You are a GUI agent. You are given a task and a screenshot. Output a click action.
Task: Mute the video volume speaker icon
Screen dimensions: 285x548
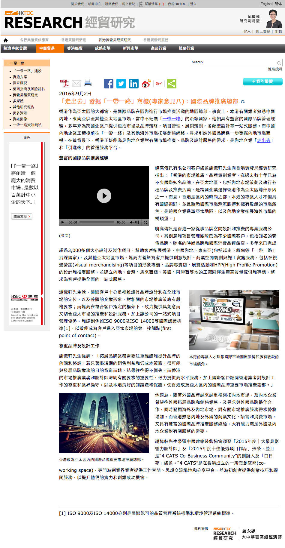coord(131,222)
